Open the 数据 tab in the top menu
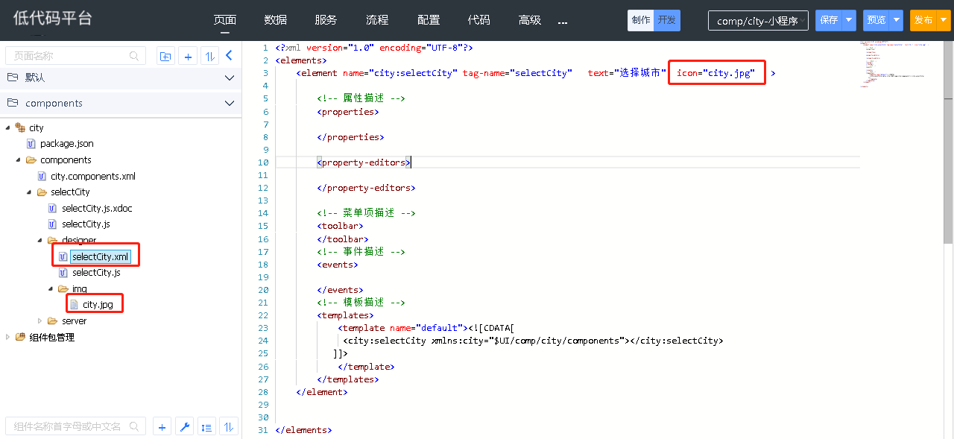 (x=275, y=20)
